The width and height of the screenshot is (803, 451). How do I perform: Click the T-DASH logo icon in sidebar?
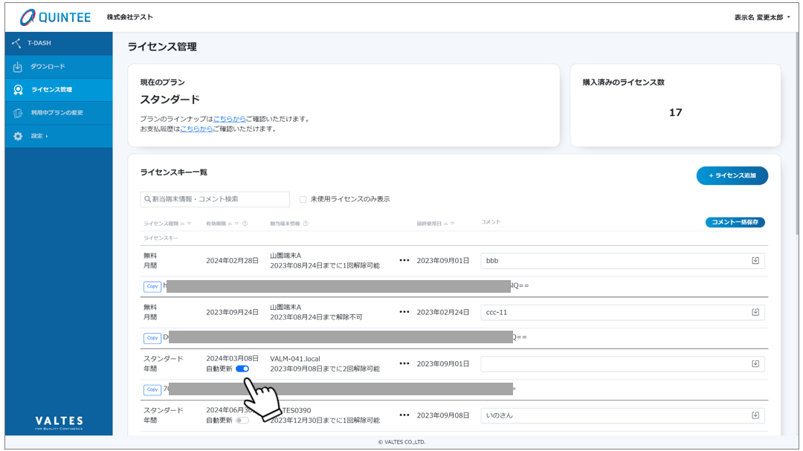point(16,43)
